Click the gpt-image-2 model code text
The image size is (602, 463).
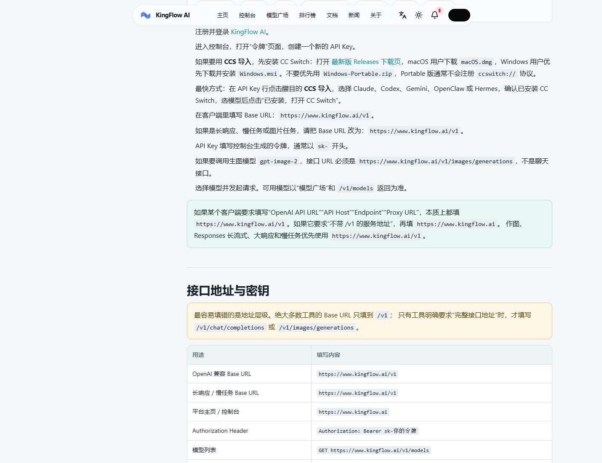click(279, 161)
